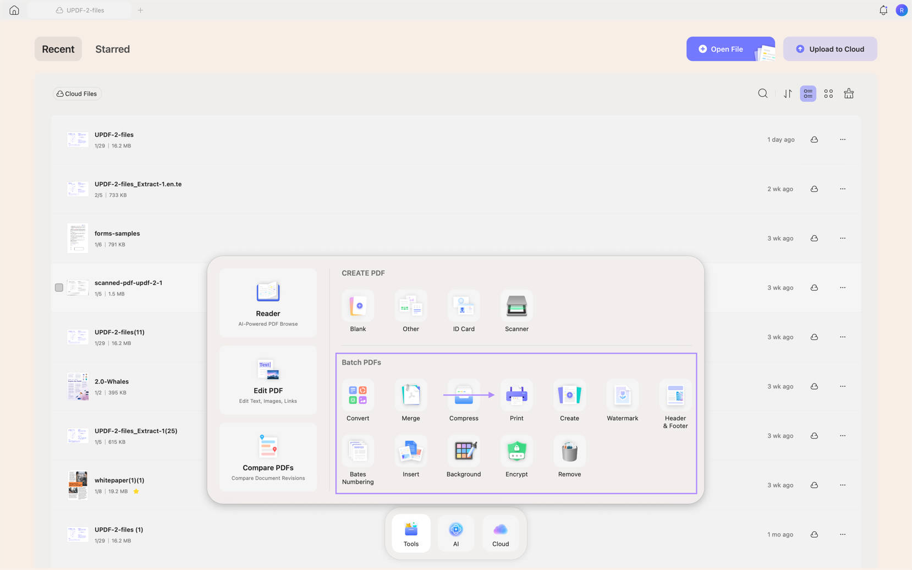Viewport: 912px width, 570px height.
Task: Unstar the whitepaper(1)(1) star icon
Action: point(136,491)
